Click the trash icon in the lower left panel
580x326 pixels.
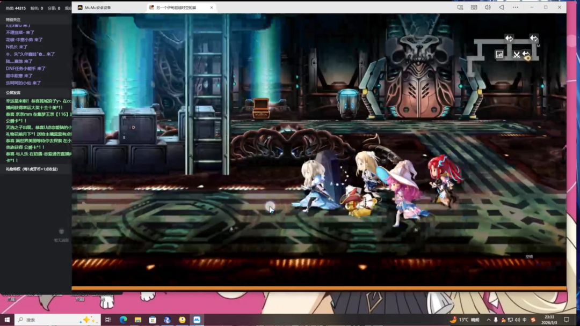pos(61,232)
